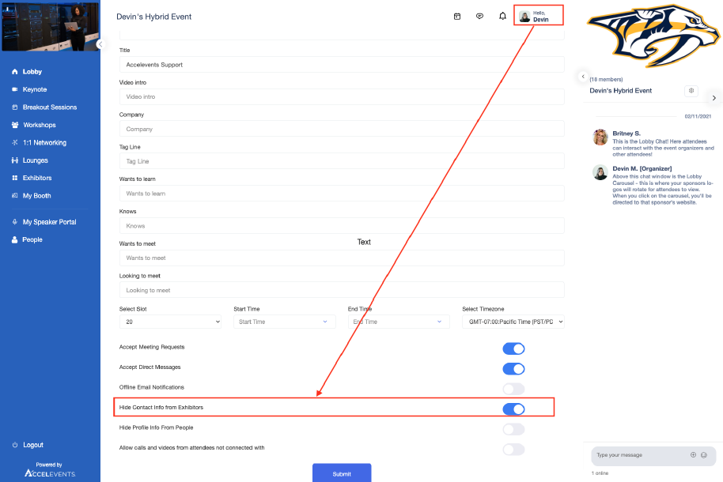Open the chat messages icon in header

point(479,16)
